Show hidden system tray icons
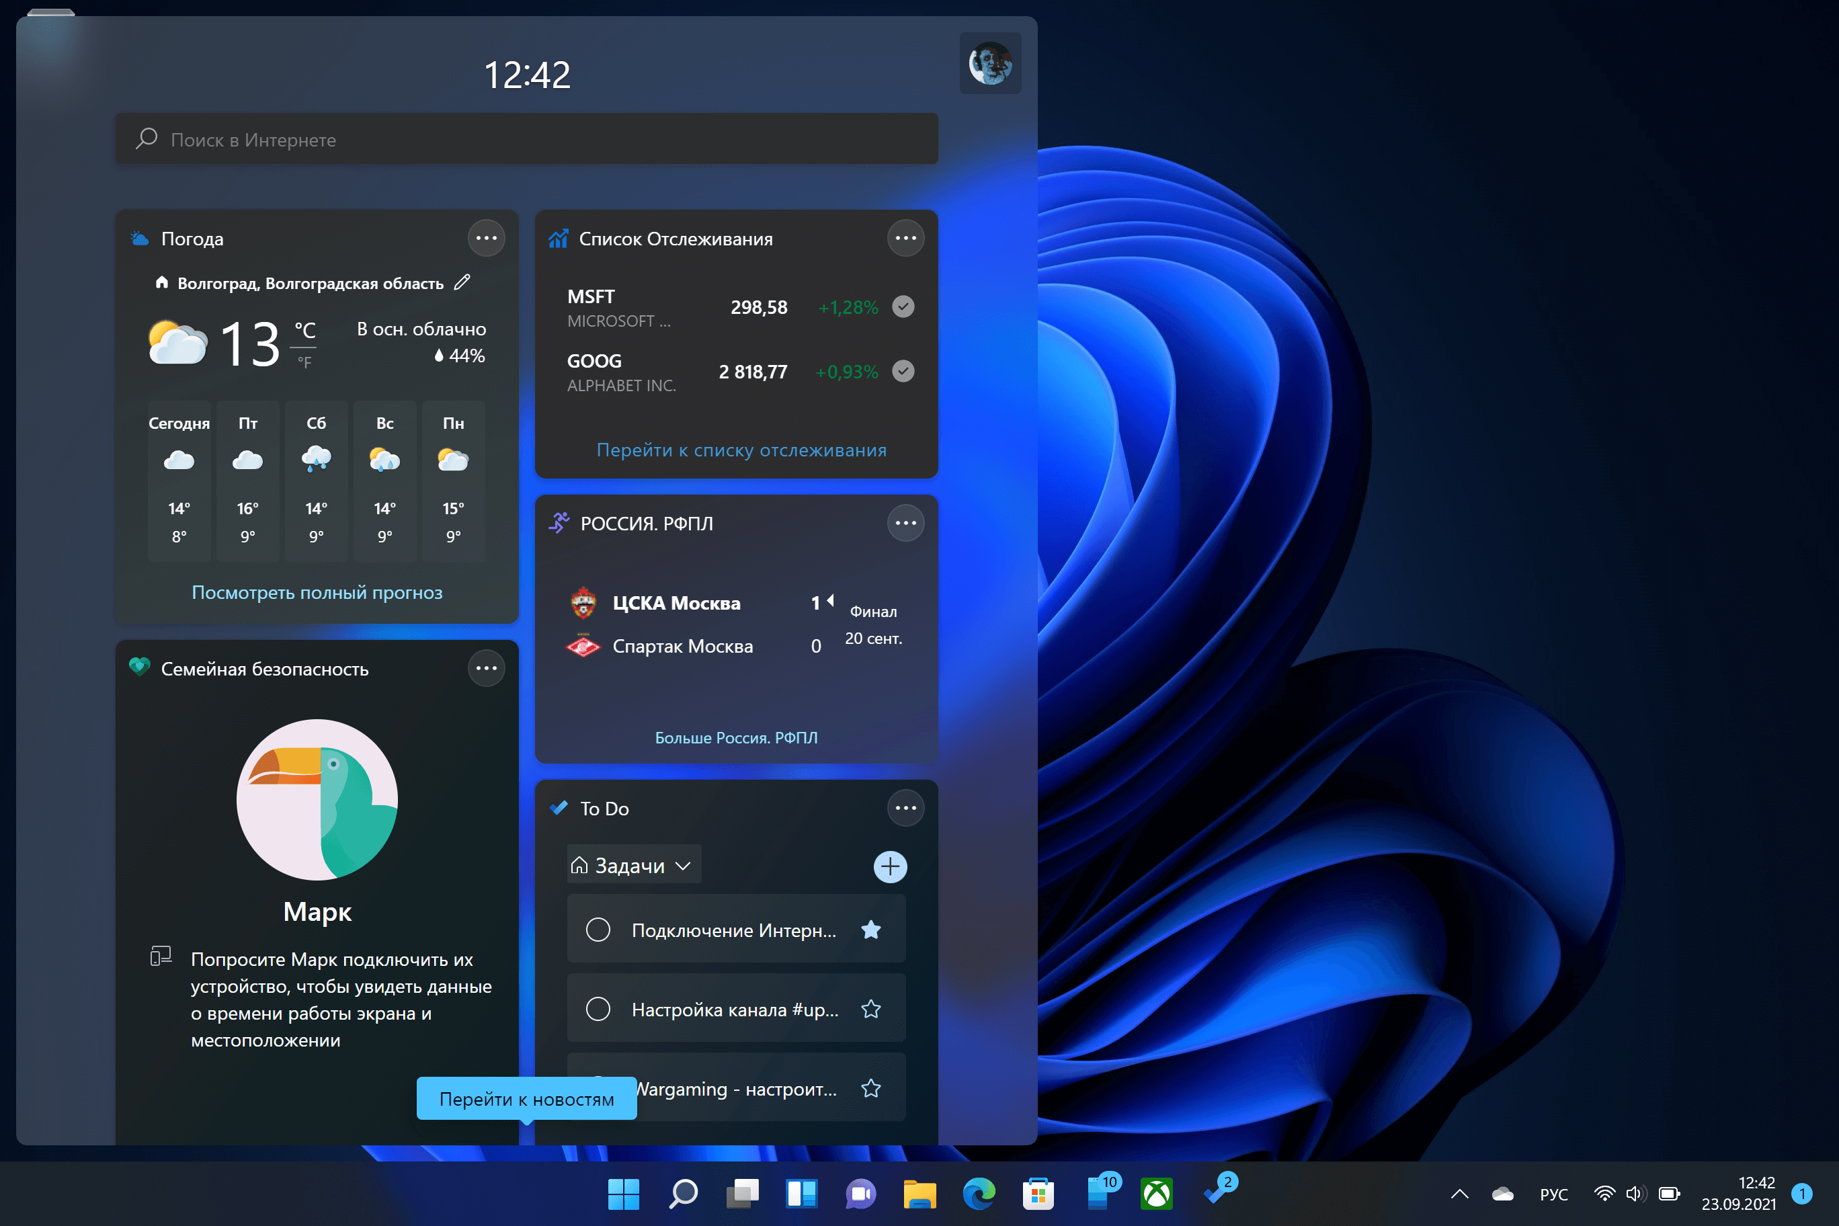Viewport: 1839px width, 1226px height. 1459,1194
